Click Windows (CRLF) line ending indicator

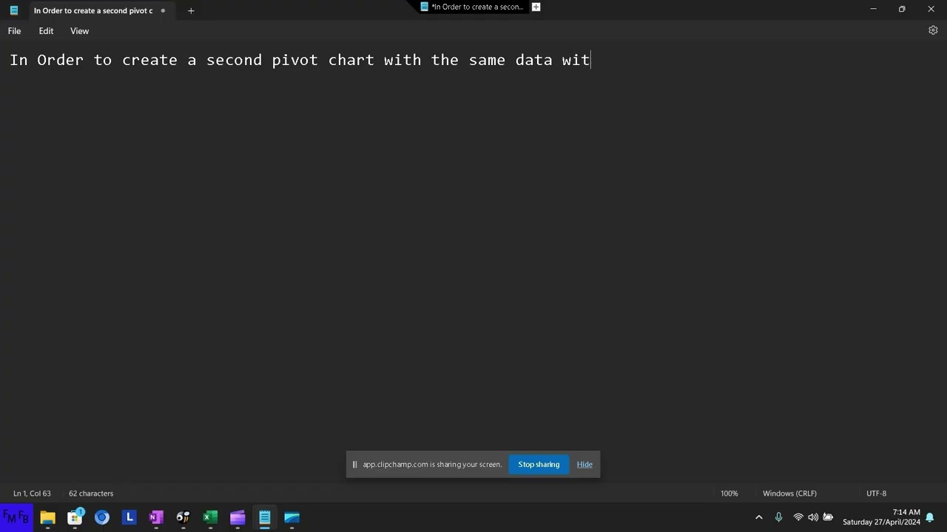[x=789, y=493]
